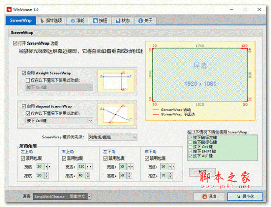Click 右下角 height field showing 70
Image resolution: width=271 pixels, height=207 pixels.
click(164, 175)
